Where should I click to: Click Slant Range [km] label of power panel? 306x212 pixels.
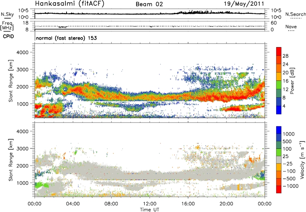point(11,81)
